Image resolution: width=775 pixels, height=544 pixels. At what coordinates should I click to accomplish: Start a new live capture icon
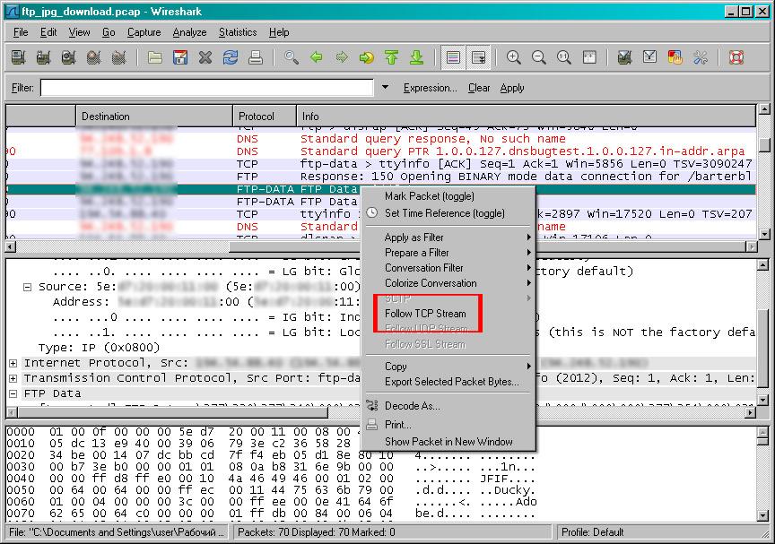(x=69, y=57)
